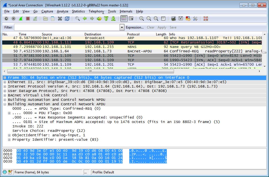Click the Expression button
The height and width of the screenshot is (177, 269).
click(x=135, y=27)
